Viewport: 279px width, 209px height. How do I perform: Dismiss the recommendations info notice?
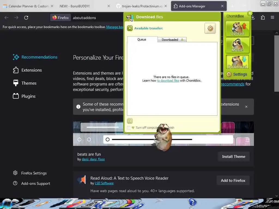(246, 107)
